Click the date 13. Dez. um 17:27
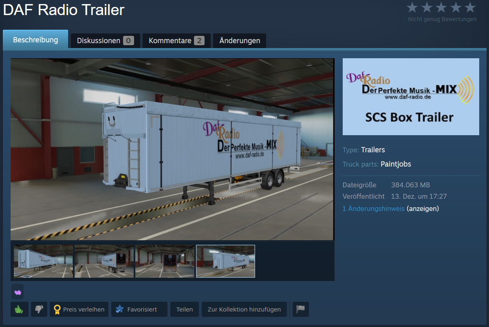The width and height of the screenshot is (489, 327). pyautogui.click(x=419, y=196)
